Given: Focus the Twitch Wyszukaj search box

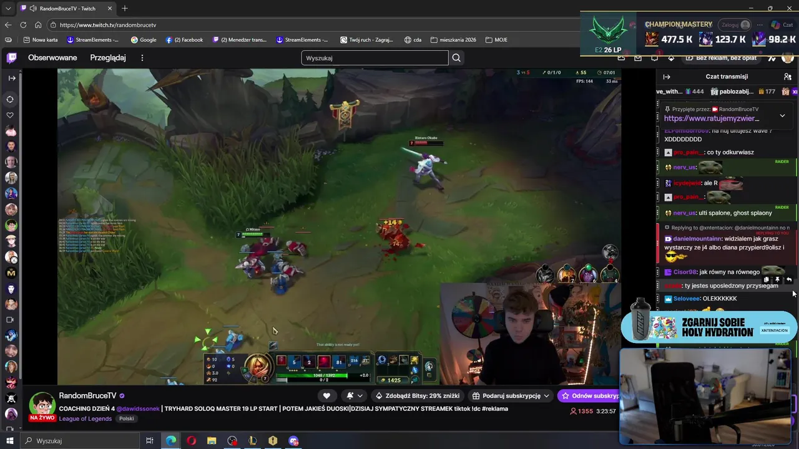Looking at the screenshot, I should click(375, 58).
